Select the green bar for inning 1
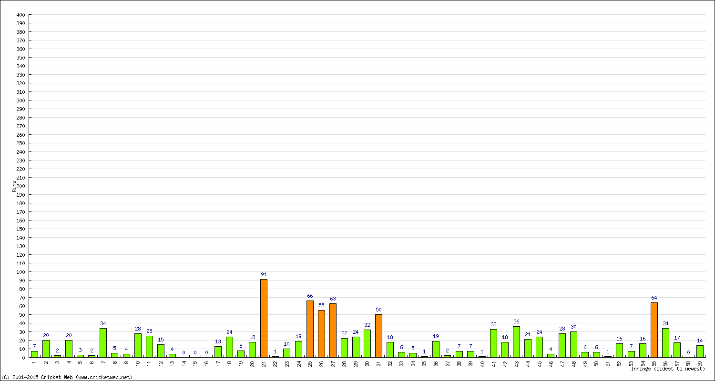715x381 pixels. (34, 354)
